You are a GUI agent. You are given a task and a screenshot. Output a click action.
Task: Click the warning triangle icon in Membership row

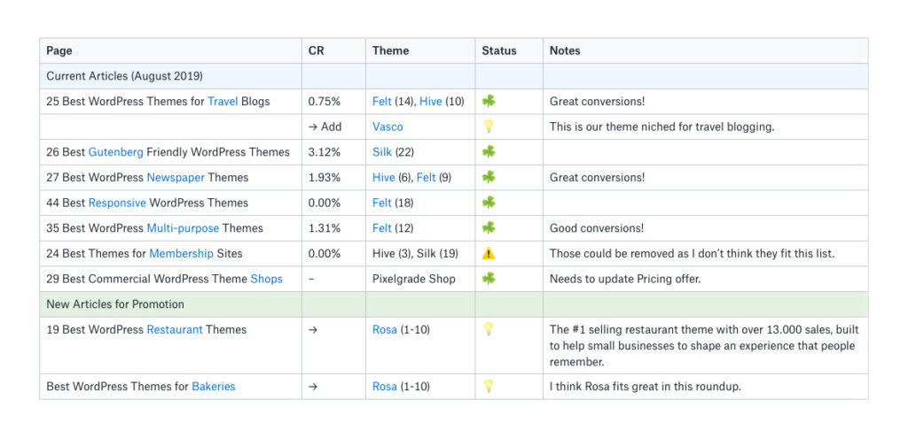489,253
